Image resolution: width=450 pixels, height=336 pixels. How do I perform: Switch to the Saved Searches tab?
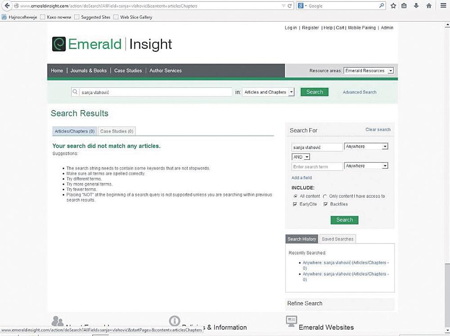(x=337, y=239)
